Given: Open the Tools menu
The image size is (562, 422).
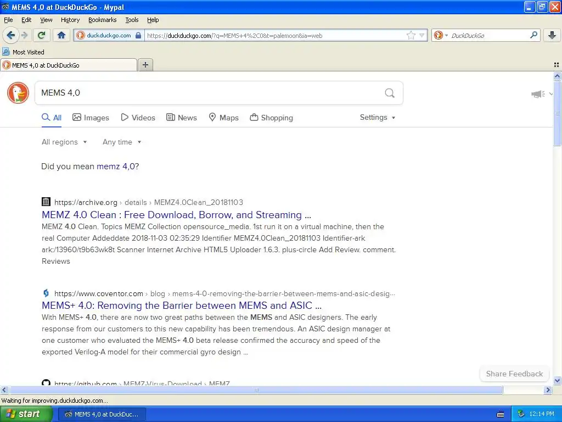Looking at the screenshot, I should coord(132,20).
